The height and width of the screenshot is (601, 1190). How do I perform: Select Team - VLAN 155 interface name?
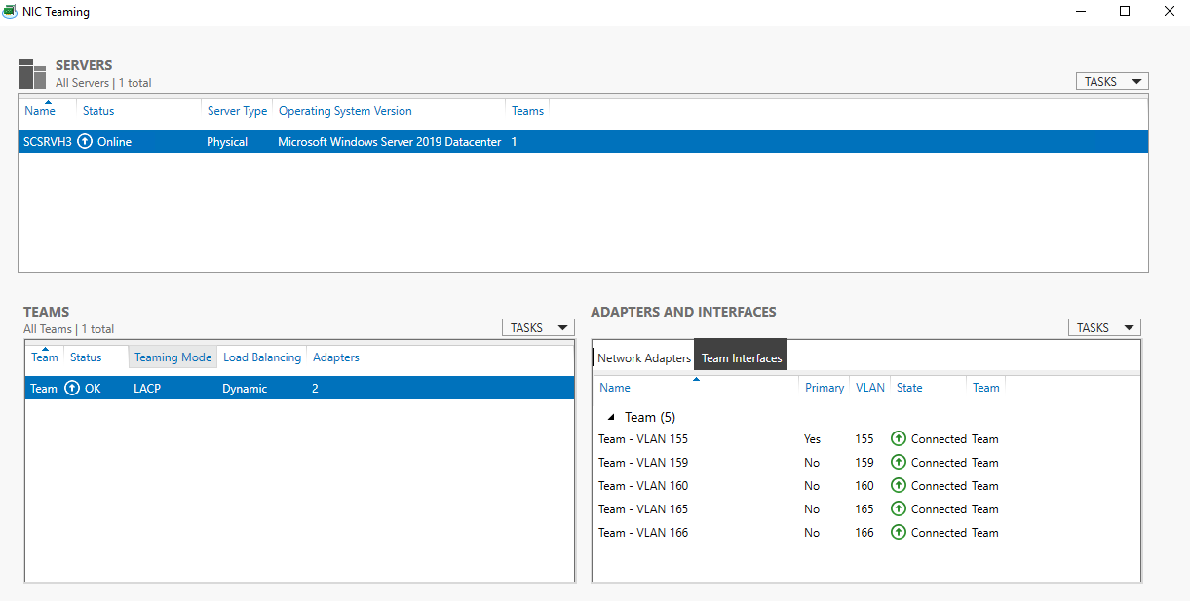pyautogui.click(x=643, y=439)
